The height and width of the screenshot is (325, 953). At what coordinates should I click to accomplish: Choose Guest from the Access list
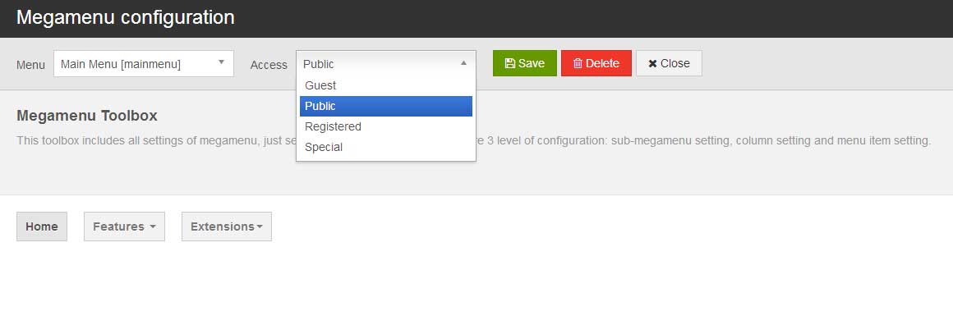tap(386, 85)
